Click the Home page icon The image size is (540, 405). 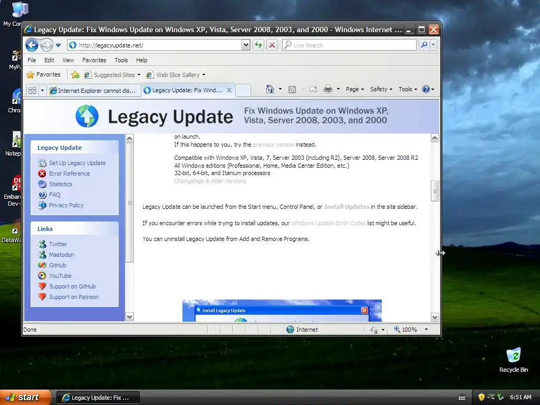(269, 89)
